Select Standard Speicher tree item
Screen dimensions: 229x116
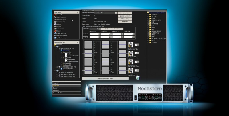click(x=67, y=69)
